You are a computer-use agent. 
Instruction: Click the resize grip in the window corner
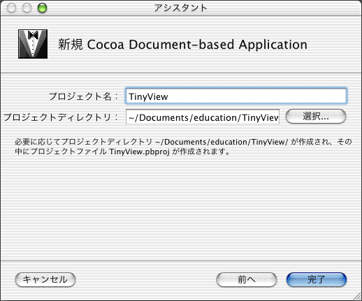pos(356,296)
